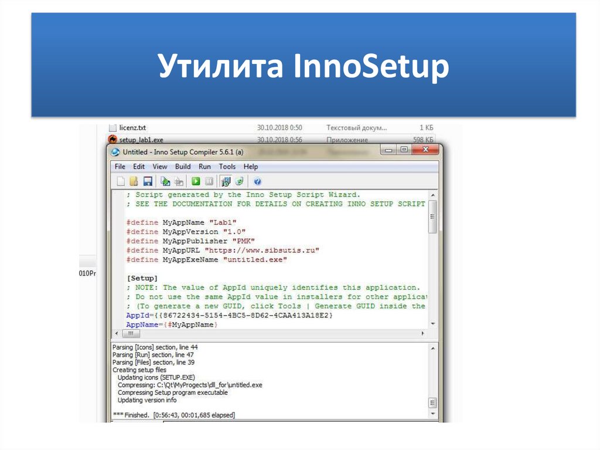
Task: Open the Edit menu
Action: pyautogui.click(x=138, y=167)
